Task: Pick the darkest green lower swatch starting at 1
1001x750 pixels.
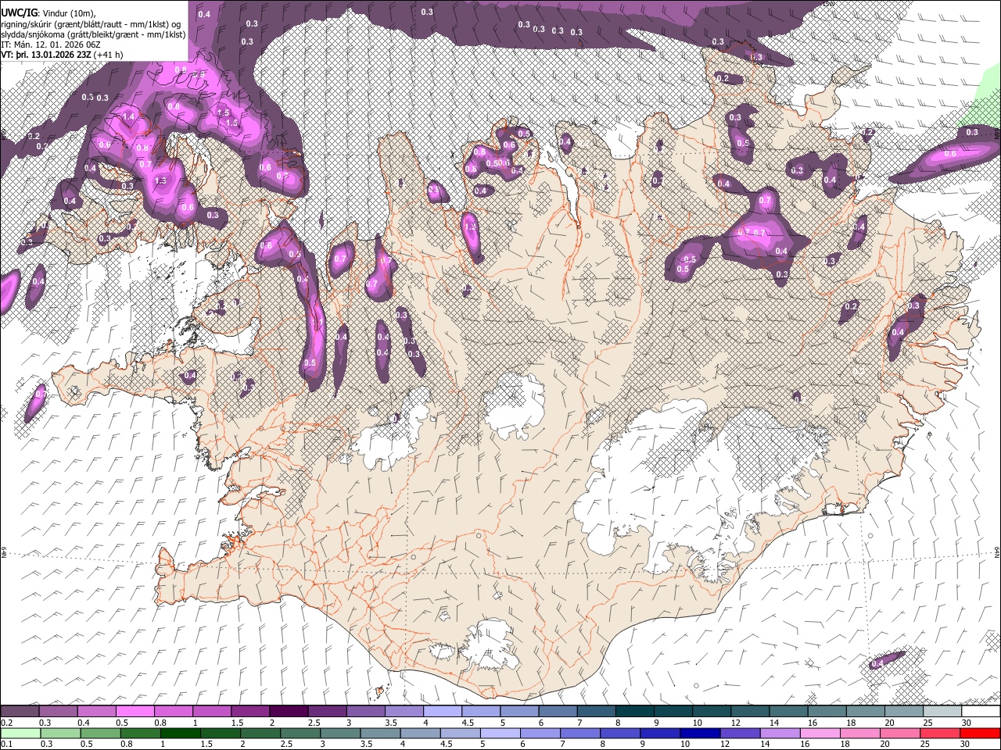Action: (180, 734)
